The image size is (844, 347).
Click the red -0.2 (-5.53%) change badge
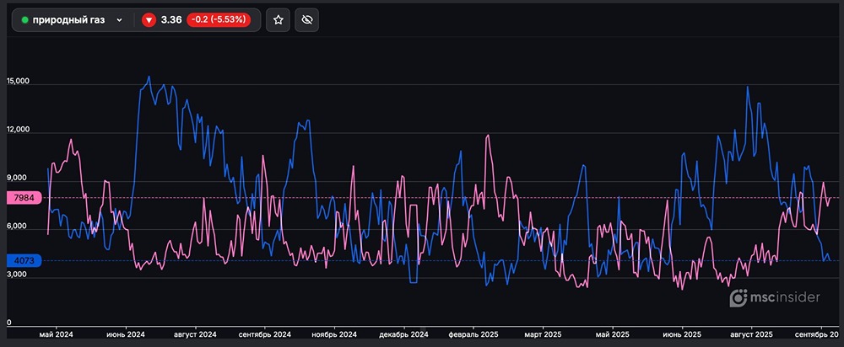pyautogui.click(x=219, y=20)
